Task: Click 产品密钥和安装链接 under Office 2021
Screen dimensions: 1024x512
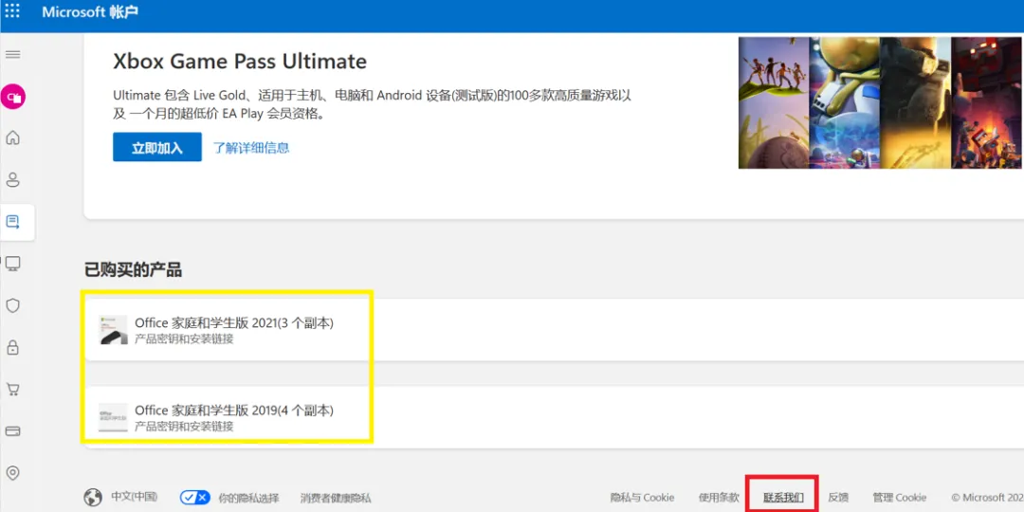Action: point(184,338)
